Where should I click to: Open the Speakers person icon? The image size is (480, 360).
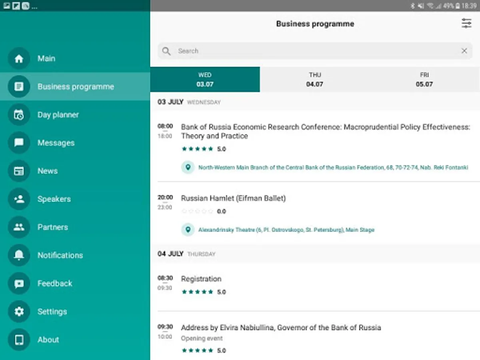tap(19, 199)
